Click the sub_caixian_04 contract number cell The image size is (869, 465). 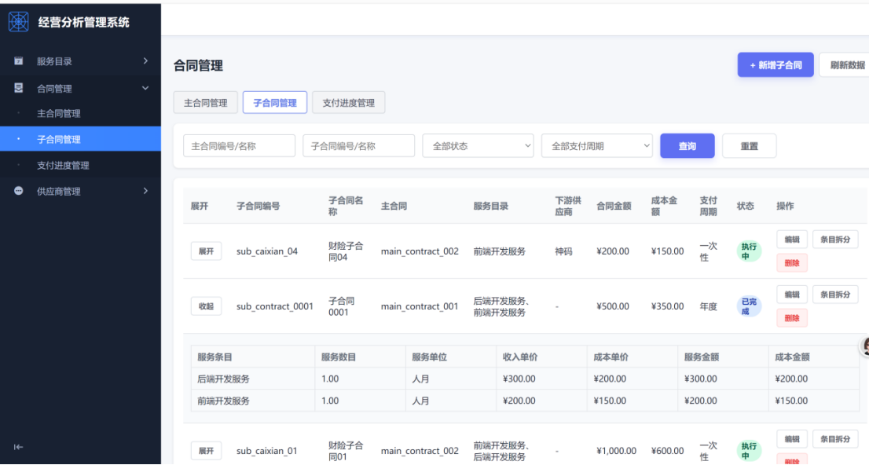tap(267, 251)
